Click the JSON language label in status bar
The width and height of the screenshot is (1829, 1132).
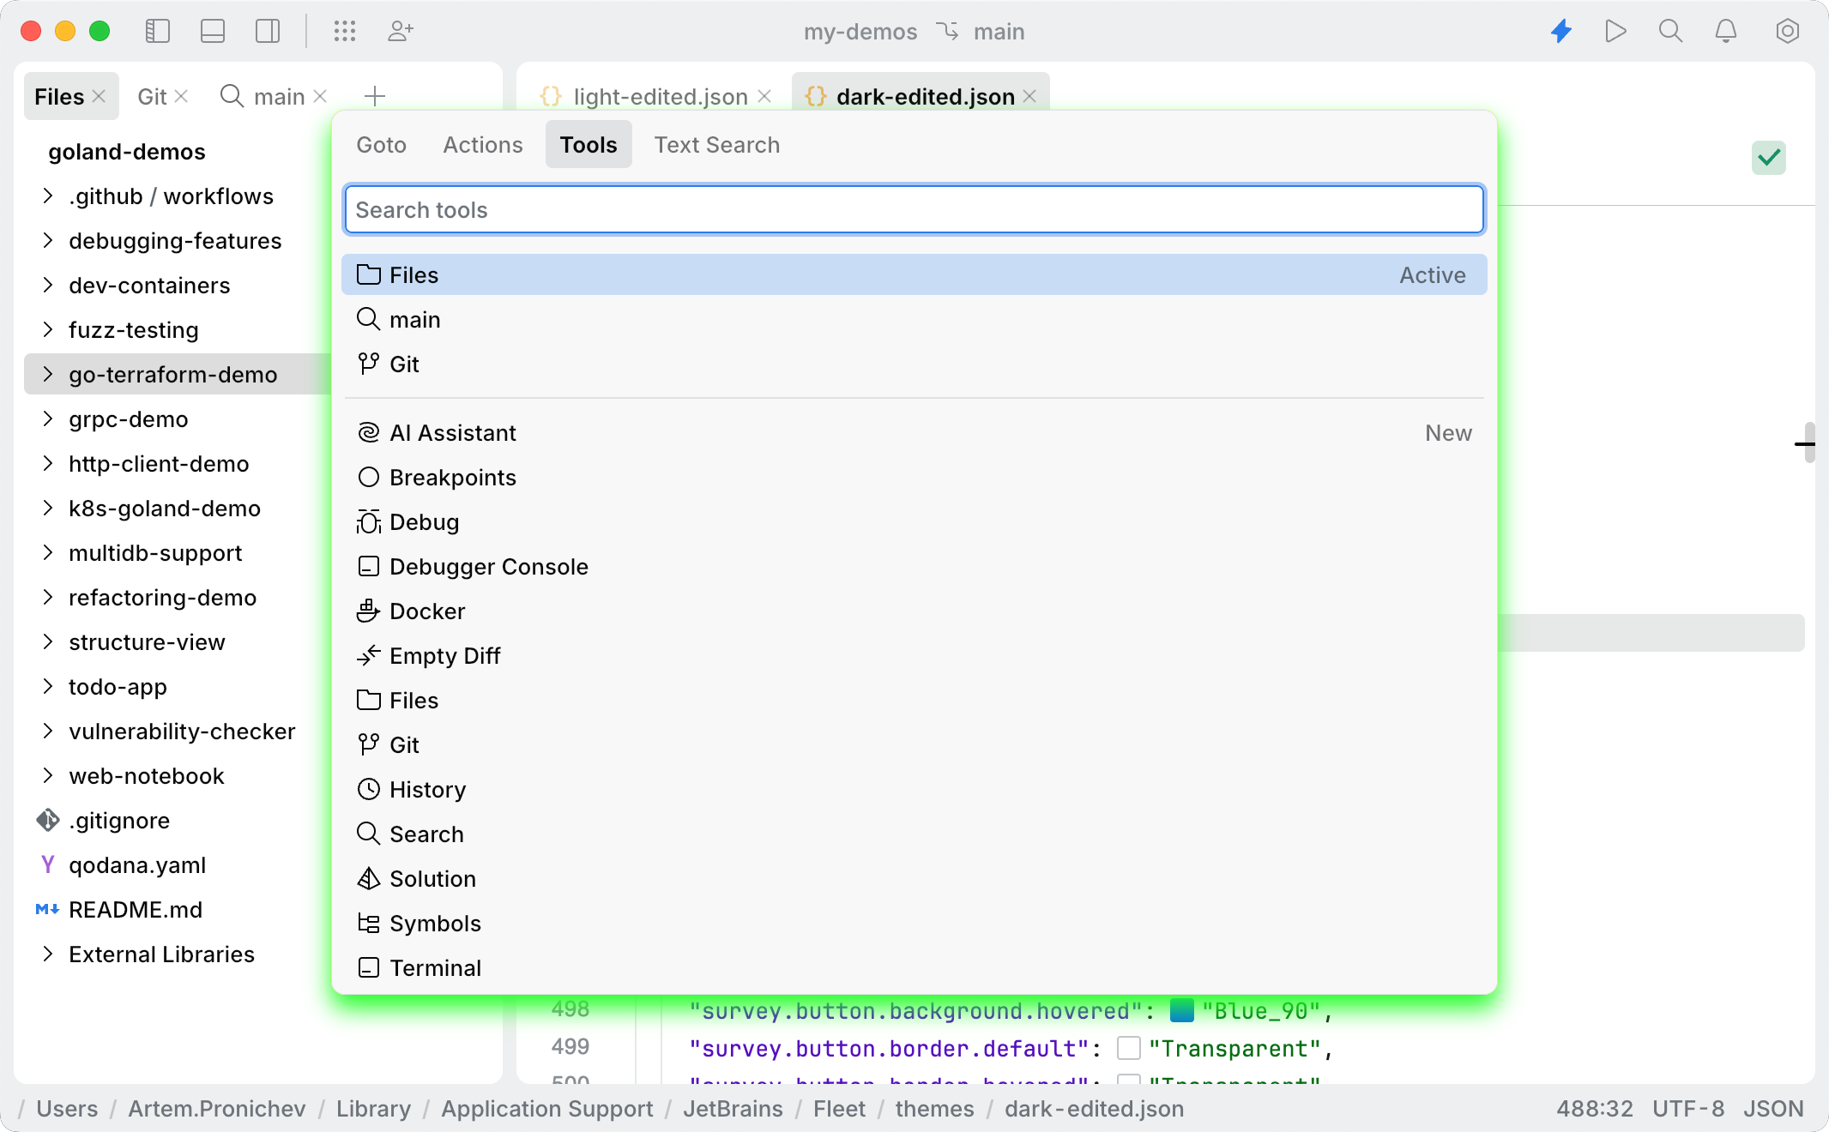pyautogui.click(x=1772, y=1109)
